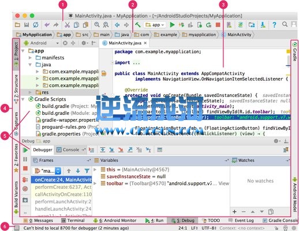Toggle the Terminal tool window
The image size is (299, 231).
73,221
